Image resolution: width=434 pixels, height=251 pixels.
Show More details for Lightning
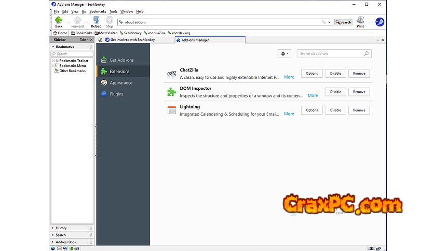289,114
